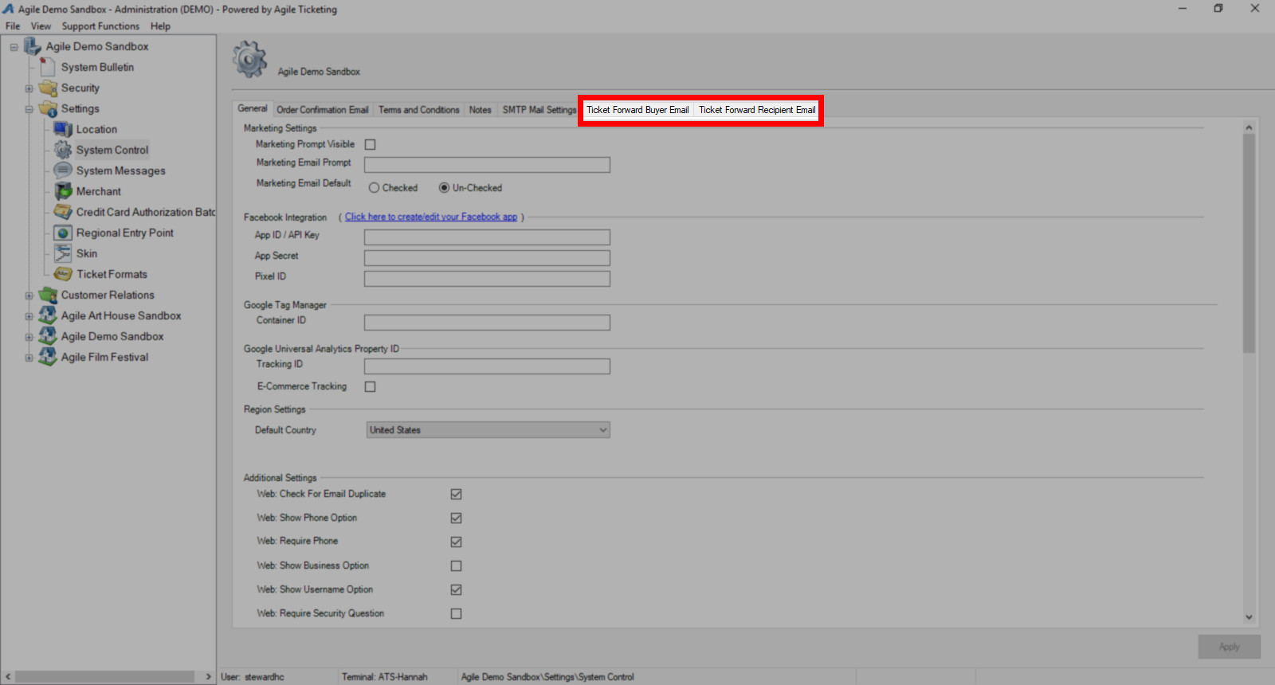Image resolution: width=1275 pixels, height=685 pixels.
Task: Click the System Bulletin document icon
Action: (x=48, y=67)
